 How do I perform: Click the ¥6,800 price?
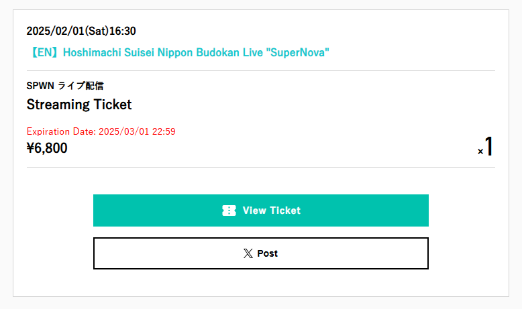tap(47, 148)
